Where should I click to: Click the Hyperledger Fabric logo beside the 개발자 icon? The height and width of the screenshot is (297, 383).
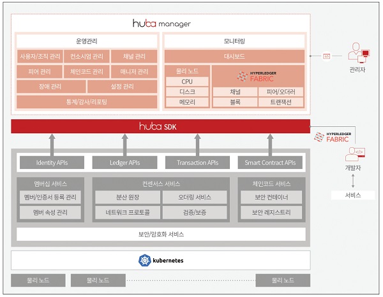point(333,138)
